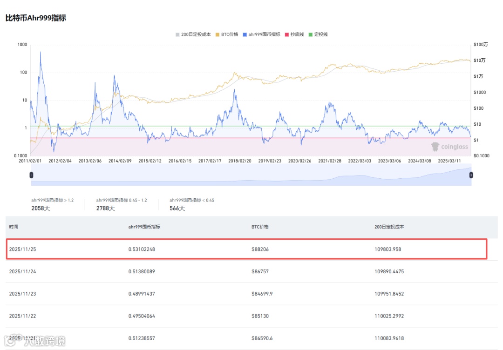503x350 pixels.
Task: Click the x-axis date label 2025/03/11
Action: 449,161
